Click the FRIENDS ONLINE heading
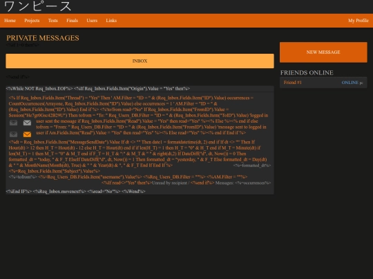 [x=307, y=72]
